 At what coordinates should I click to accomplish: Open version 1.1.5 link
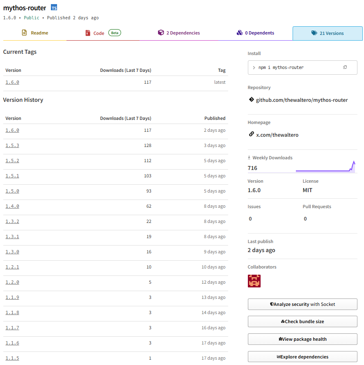(x=12, y=358)
